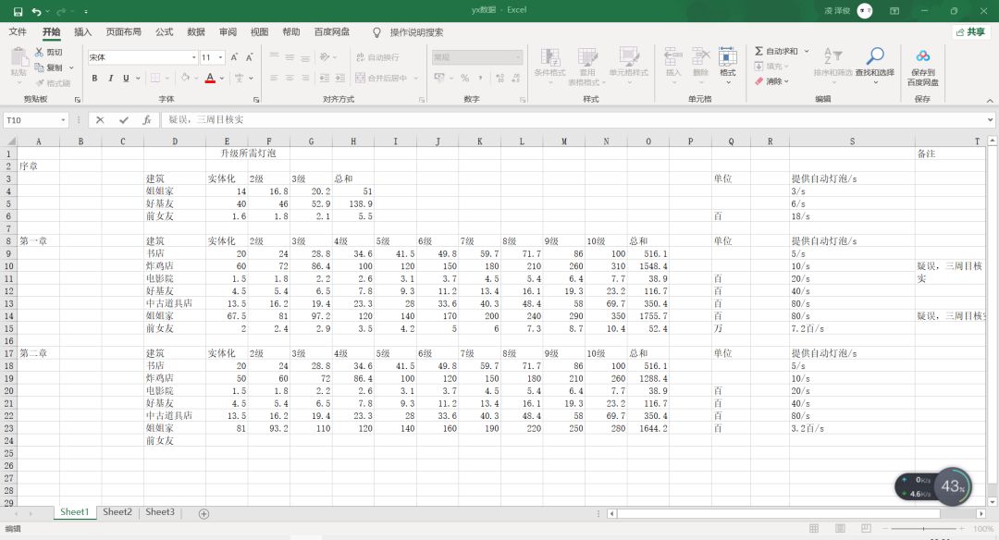Click the Format Painter icon
Image resolution: width=999 pixels, height=540 pixels.
(x=40, y=83)
